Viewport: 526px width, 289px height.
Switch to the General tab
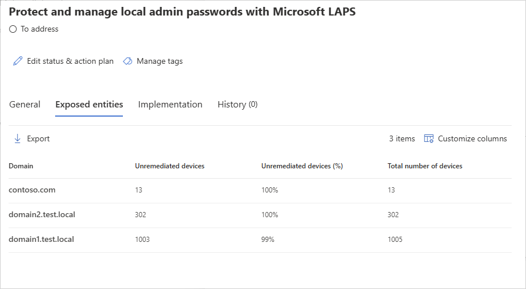click(x=25, y=105)
